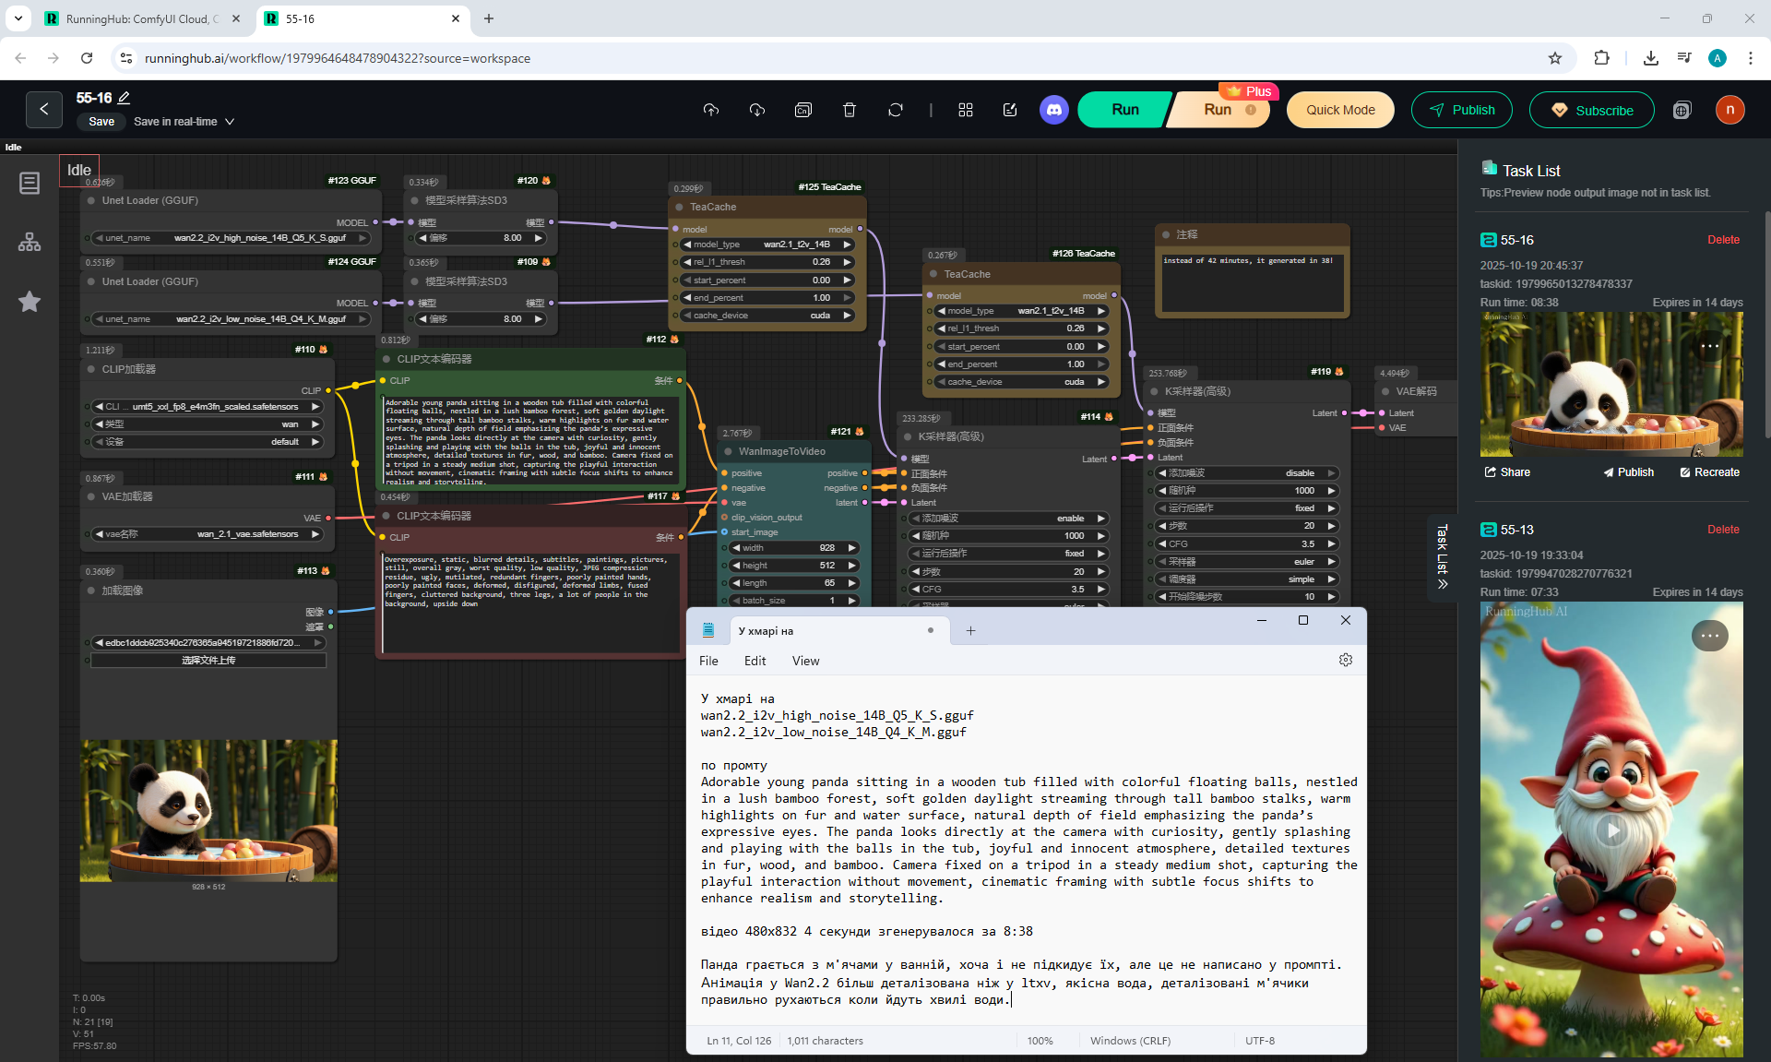The height and width of the screenshot is (1062, 1771).
Task: Click the pencil icon to rename 55-16
Action: (x=125, y=98)
